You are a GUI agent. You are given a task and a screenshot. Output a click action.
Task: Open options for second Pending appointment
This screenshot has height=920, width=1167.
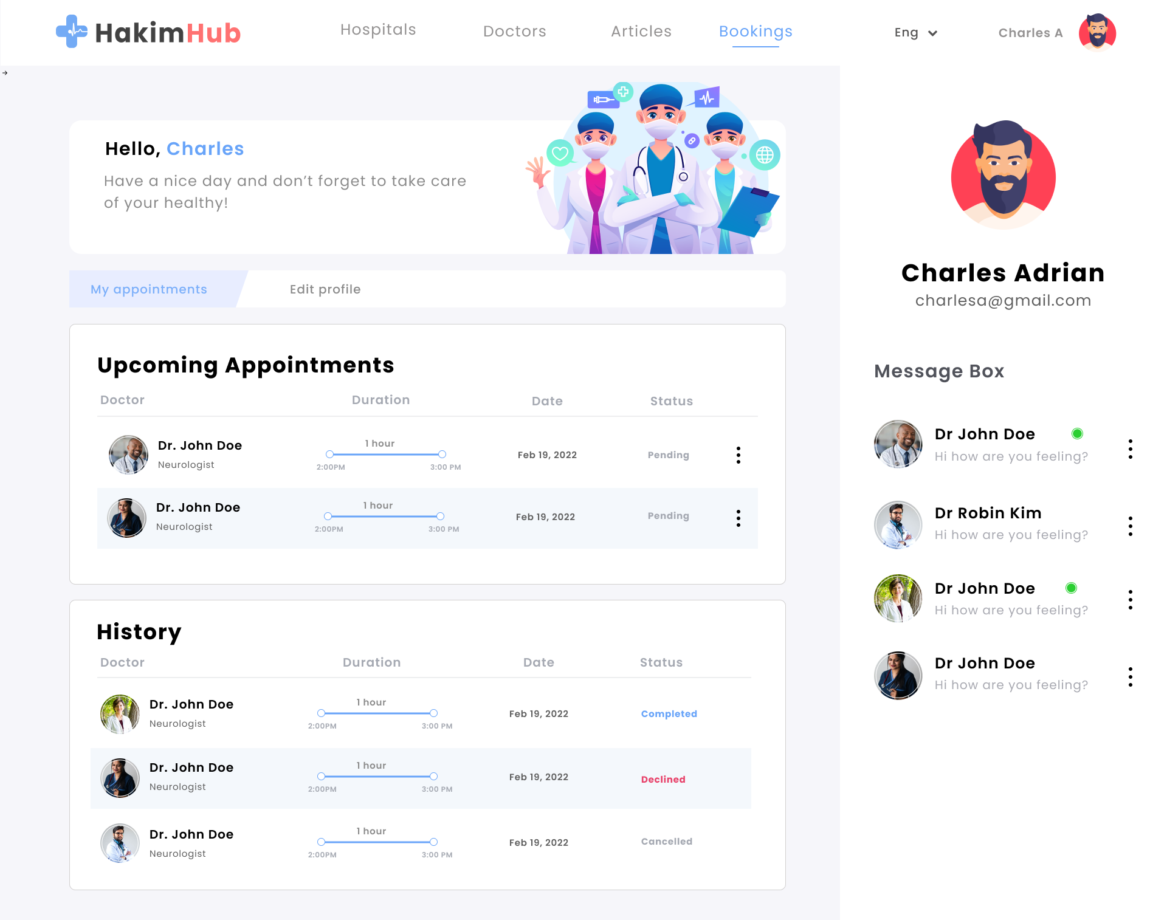pos(738,518)
